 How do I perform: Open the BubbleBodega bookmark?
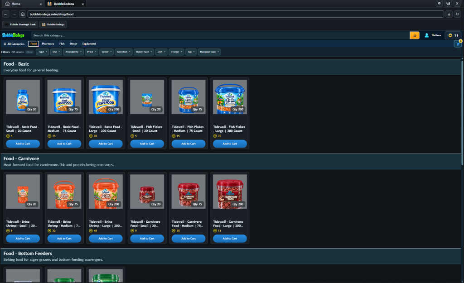click(x=53, y=24)
